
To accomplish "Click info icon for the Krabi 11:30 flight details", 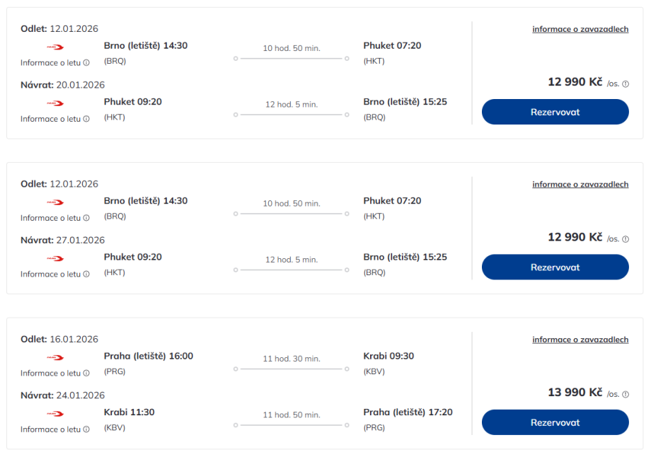I will [x=86, y=429].
